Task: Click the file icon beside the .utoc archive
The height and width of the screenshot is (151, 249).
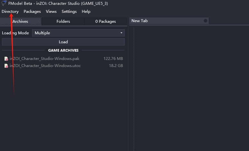Action: point(6,66)
